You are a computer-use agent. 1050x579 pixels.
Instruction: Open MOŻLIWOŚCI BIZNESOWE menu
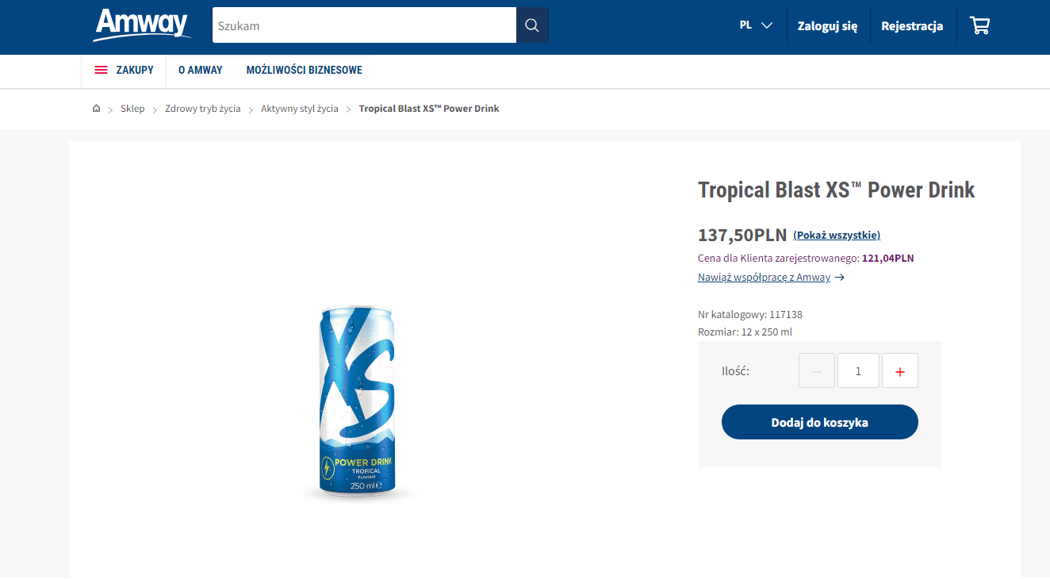coord(305,70)
